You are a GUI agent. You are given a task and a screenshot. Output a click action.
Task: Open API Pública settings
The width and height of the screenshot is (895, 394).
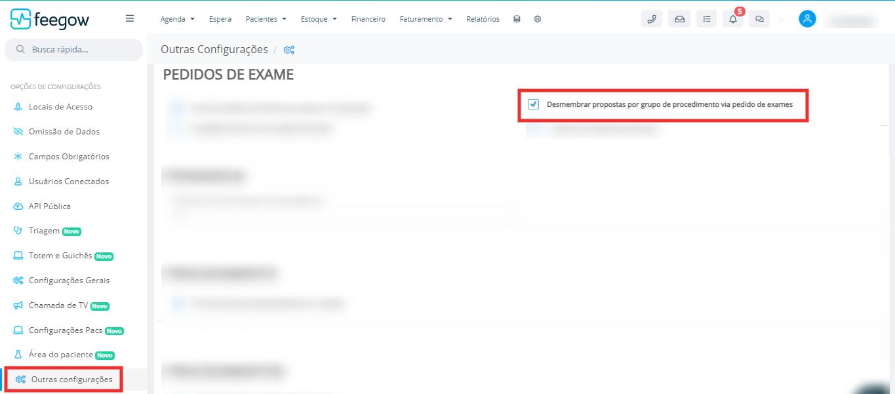point(50,207)
